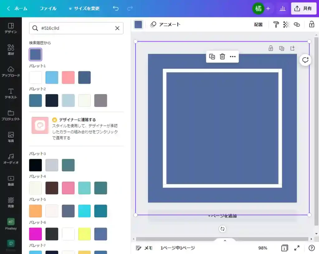Open the transparency checkerboard icon

pos(286,25)
